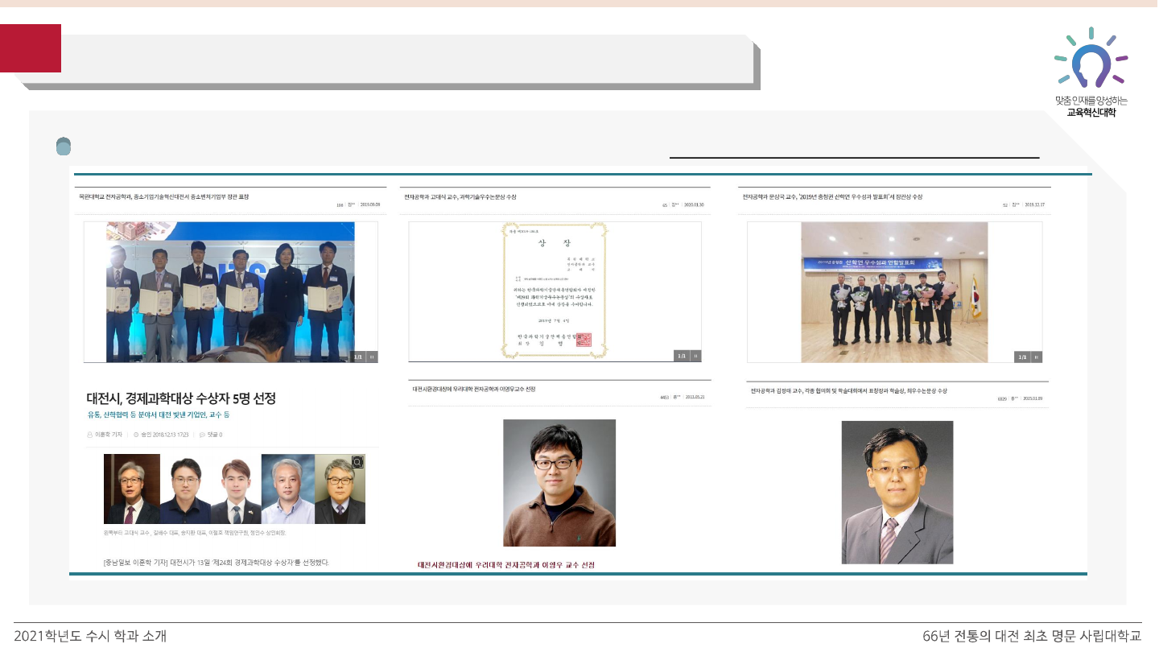Pause slideshow on bouquet group photo

pos(1037,357)
